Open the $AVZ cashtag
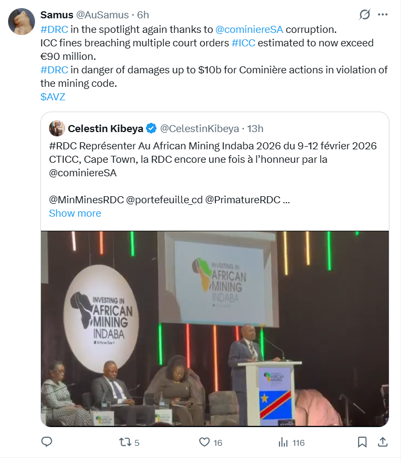 point(53,96)
